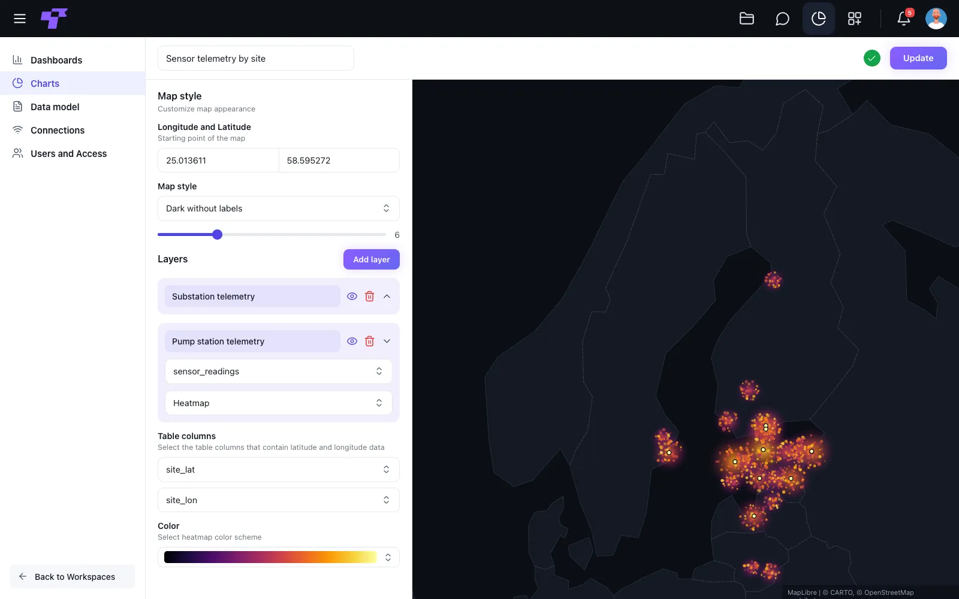Image resolution: width=959 pixels, height=599 pixels.
Task: Open the site_lat column dropdown
Action: [x=279, y=470]
